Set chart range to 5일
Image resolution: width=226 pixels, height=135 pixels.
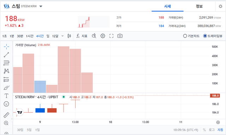[x=29, y=130]
